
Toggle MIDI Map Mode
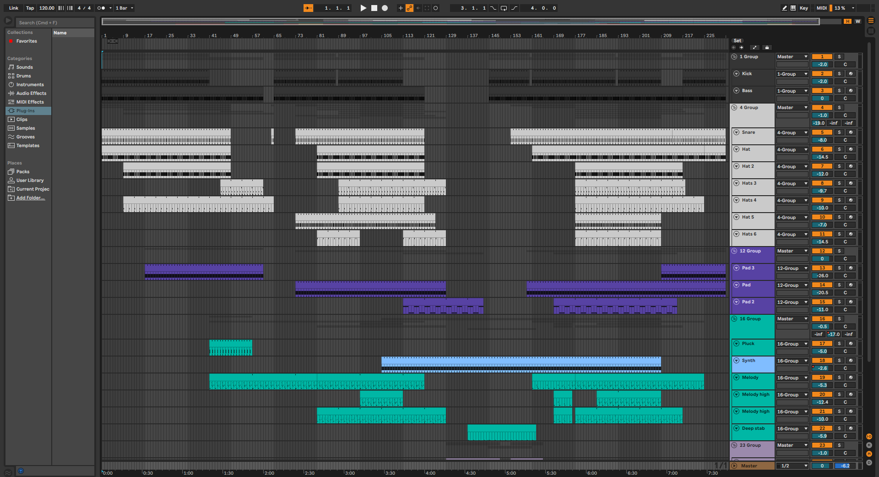[x=821, y=8]
